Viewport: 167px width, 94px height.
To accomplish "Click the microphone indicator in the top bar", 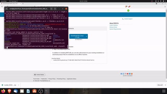I will point(161,1).
